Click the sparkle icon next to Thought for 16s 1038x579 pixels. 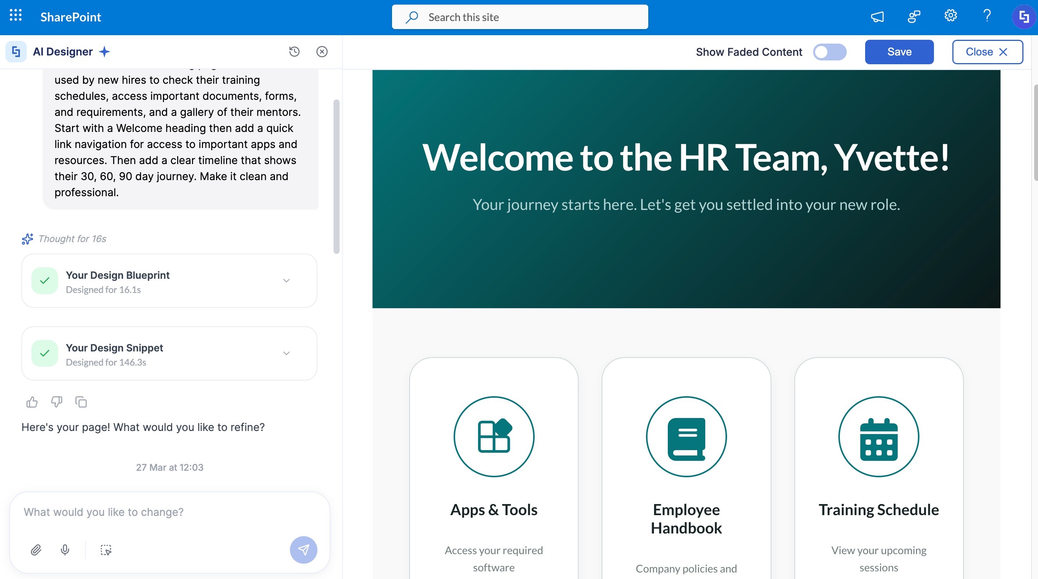(x=28, y=239)
